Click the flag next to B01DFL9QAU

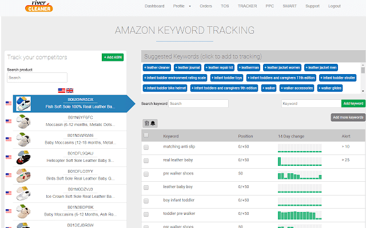(9, 157)
